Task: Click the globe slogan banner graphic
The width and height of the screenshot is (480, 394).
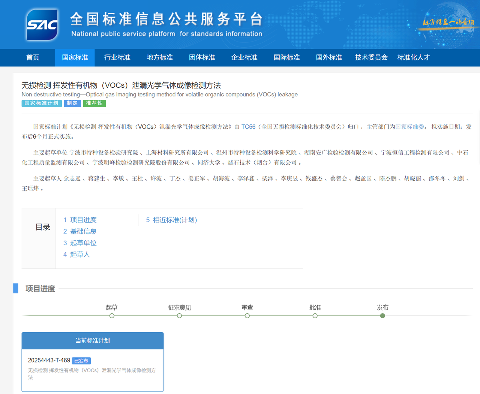Action: click(446, 24)
